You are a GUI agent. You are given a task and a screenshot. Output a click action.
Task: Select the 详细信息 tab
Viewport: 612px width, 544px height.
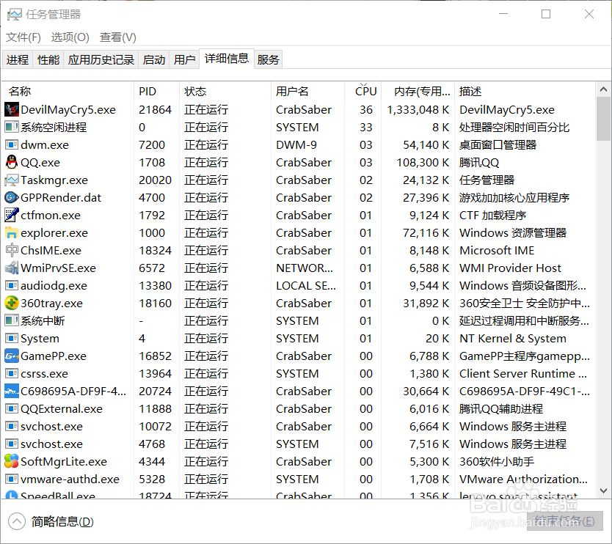click(x=227, y=59)
